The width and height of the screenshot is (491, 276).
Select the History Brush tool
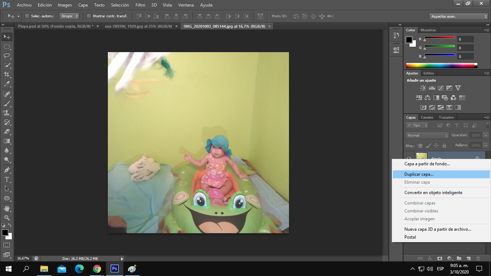(x=7, y=122)
